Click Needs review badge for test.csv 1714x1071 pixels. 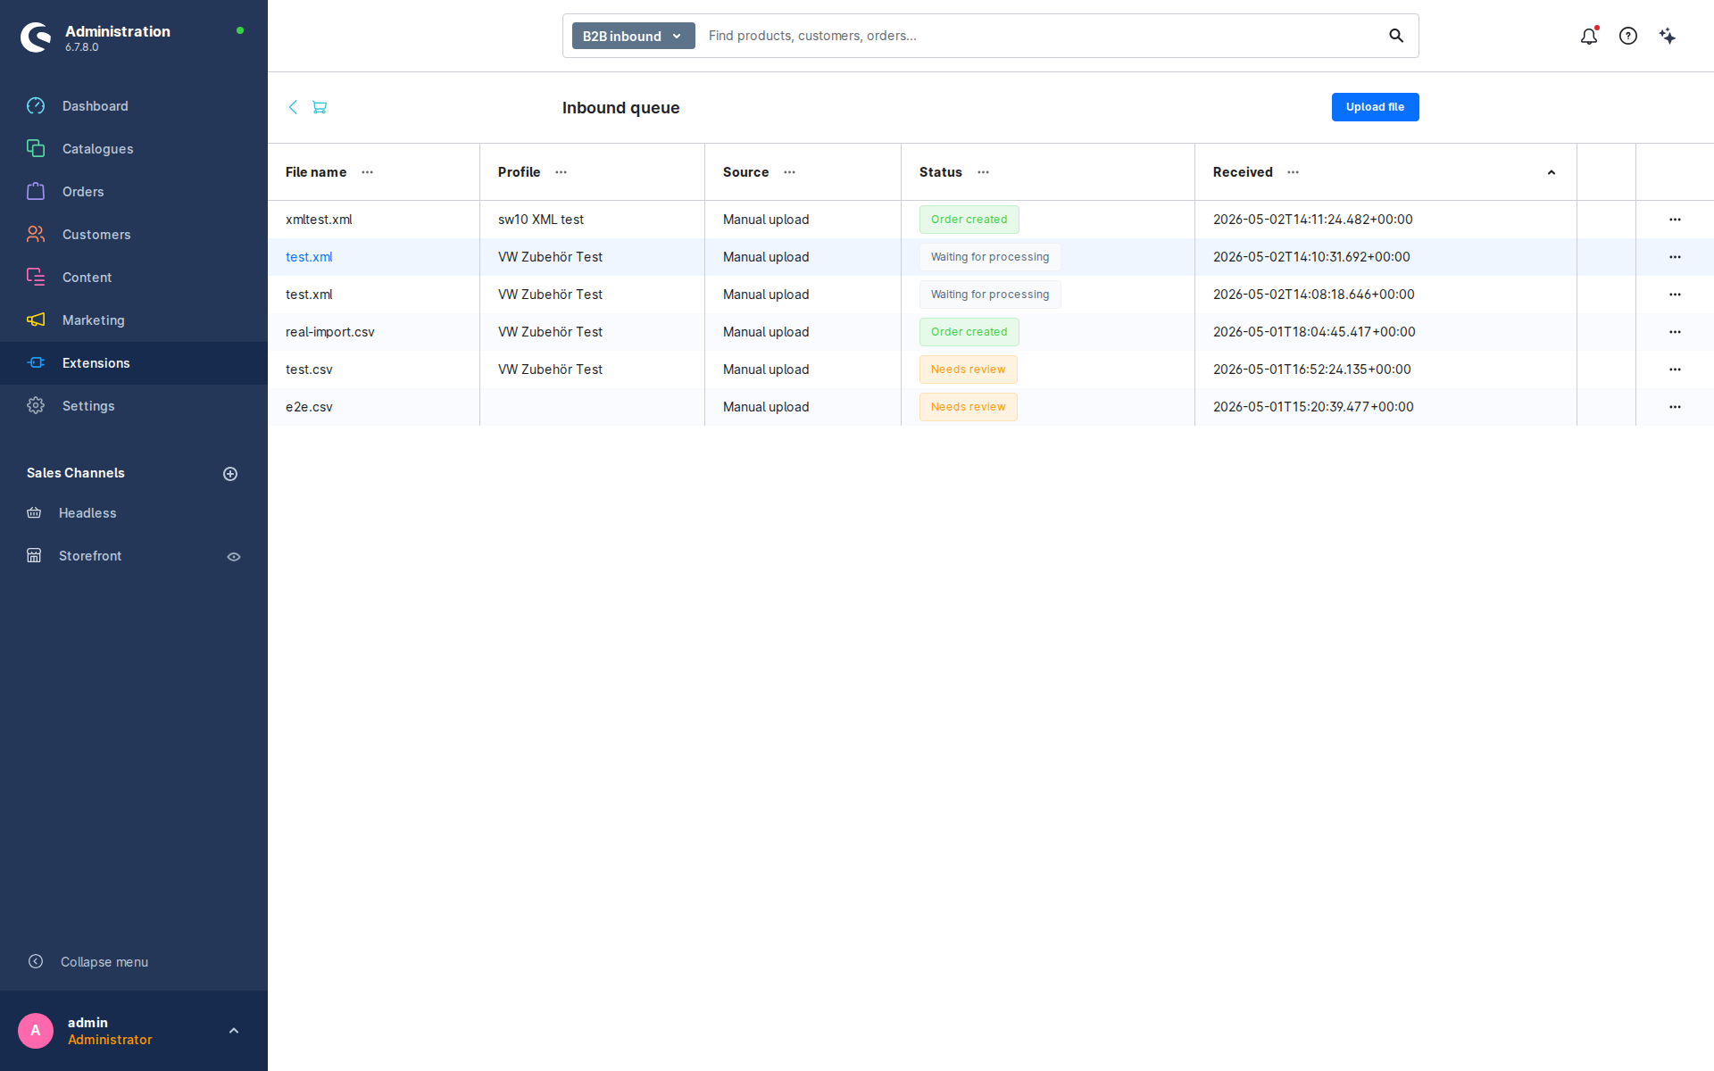pyautogui.click(x=968, y=369)
